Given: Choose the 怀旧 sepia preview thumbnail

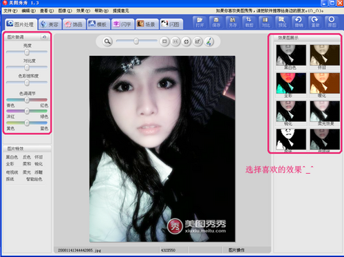Looking at the screenshot, I should 325,55.
